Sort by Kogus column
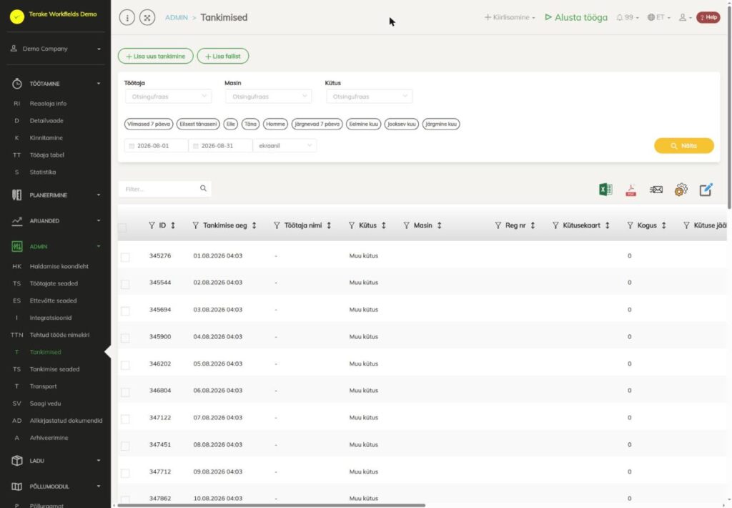 click(x=663, y=225)
